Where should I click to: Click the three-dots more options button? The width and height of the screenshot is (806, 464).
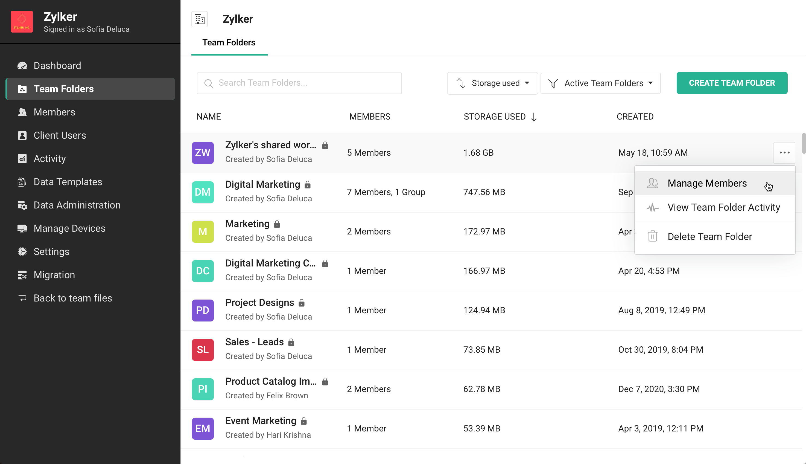784,153
